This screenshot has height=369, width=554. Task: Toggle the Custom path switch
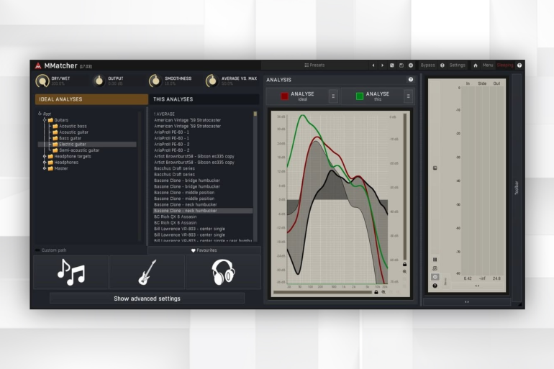37,250
